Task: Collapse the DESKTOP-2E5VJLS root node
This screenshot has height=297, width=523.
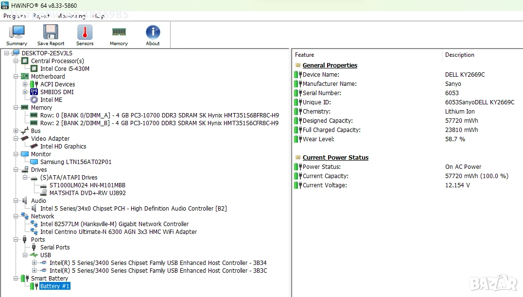Action: pos(6,53)
